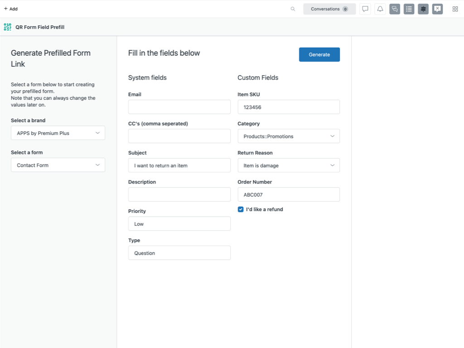The width and height of the screenshot is (464, 348).
Task: Open the chat speech bubble icon
Action: coord(365,9)
